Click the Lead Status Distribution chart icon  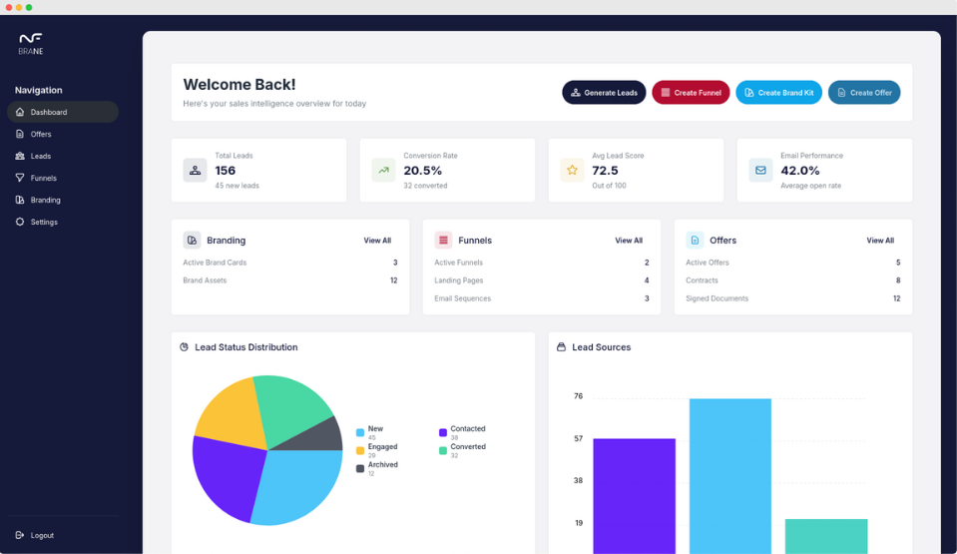tap(184, 347)
